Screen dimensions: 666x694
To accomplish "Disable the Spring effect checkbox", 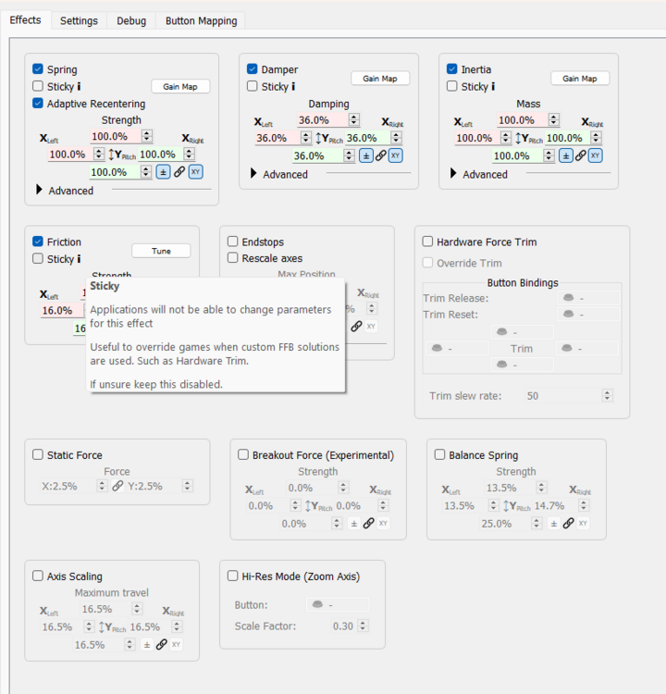I will (38, 69).
